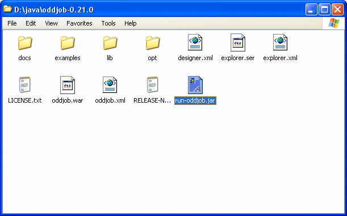Select the lib folder icon

(x=110, y=43)
